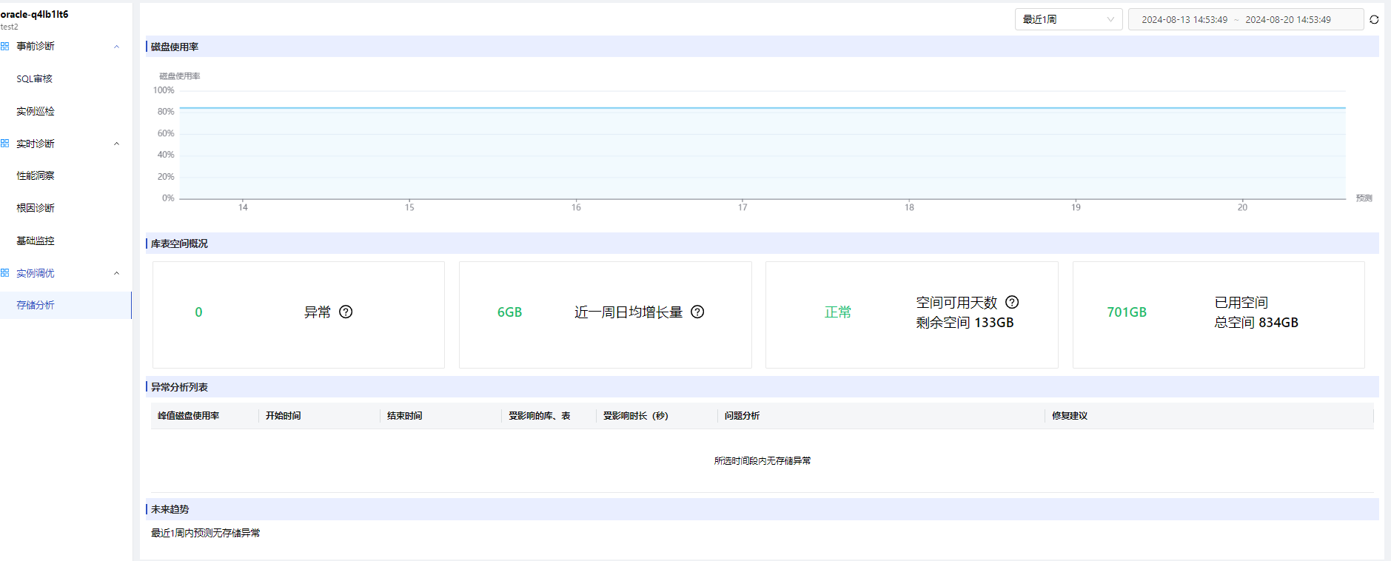Collapse the 实例调优 menu group

click(116, 273)
